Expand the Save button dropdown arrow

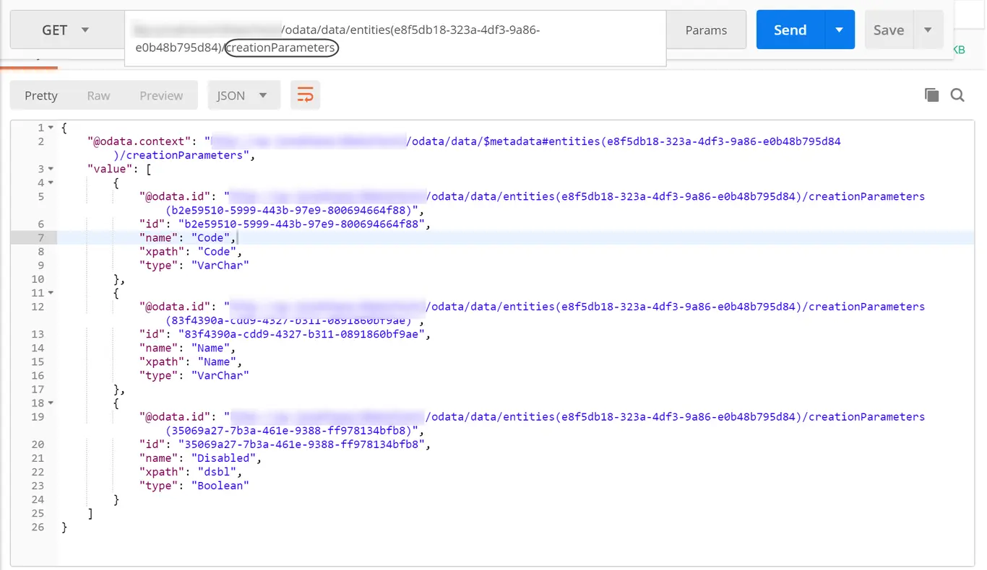tap(928, 30)
